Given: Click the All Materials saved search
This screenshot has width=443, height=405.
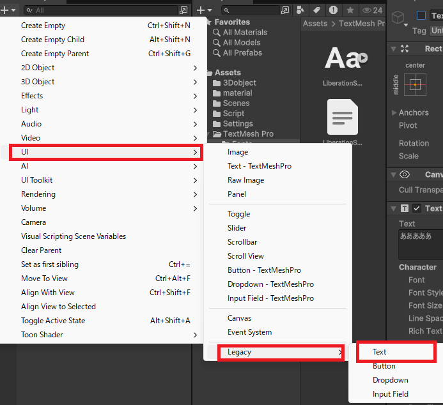Looking at the screenshot, I should pos(240,32).
